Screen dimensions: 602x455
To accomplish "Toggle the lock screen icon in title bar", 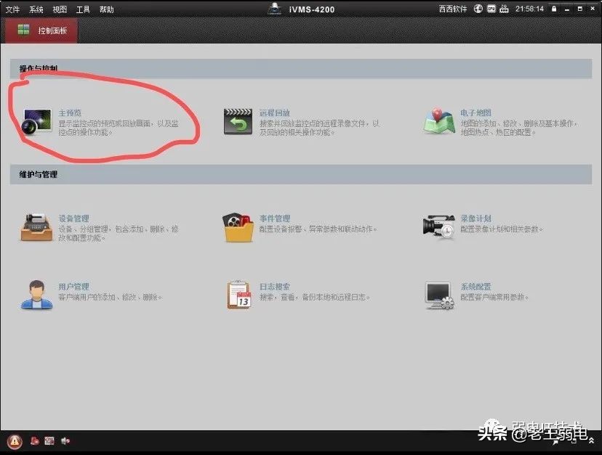I will click(554, 9).
